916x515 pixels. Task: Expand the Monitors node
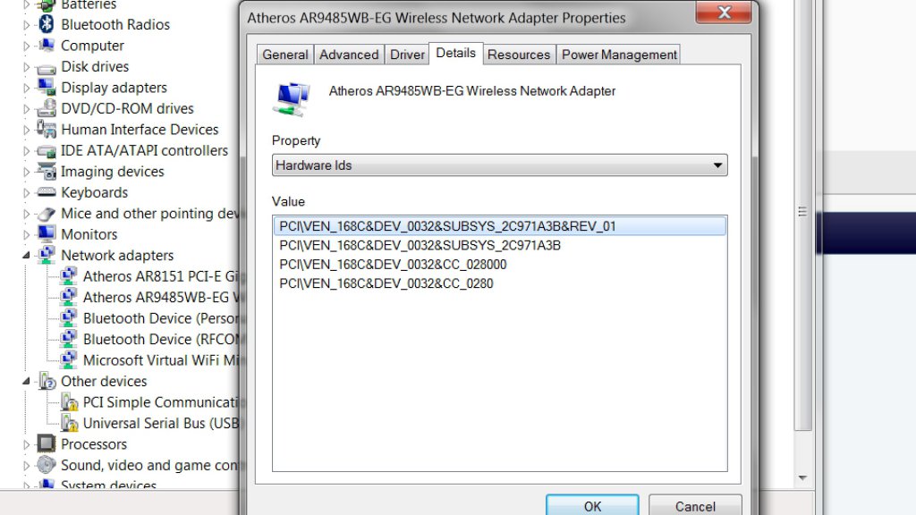click(x=26, y=235)
